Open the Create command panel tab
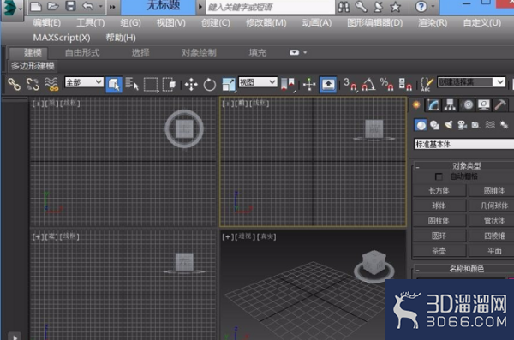The image size is (514, 340). tap(416, 105)
